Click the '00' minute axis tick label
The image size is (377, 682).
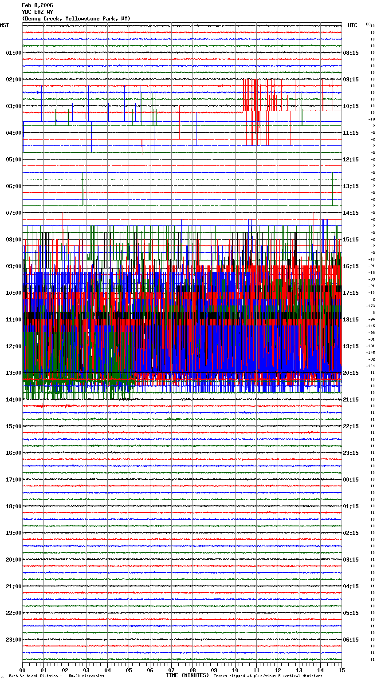coord(22,670)
